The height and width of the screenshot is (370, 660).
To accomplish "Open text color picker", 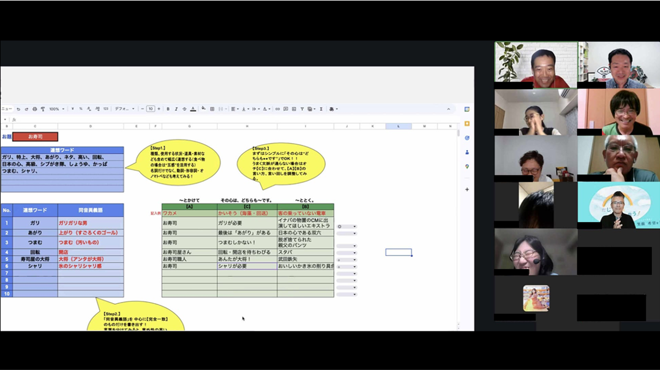I will tap(193, 109).
